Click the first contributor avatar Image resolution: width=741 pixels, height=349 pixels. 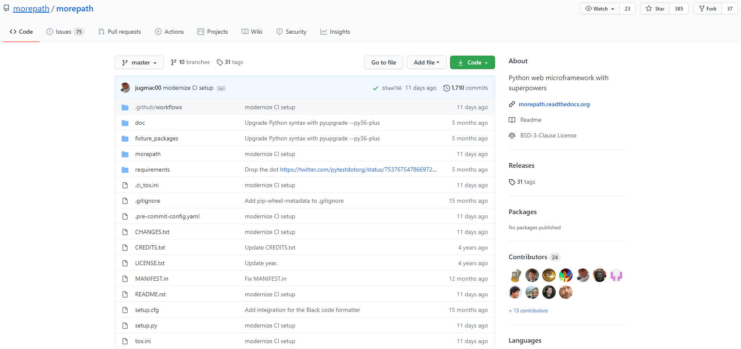tap(515, 275)
